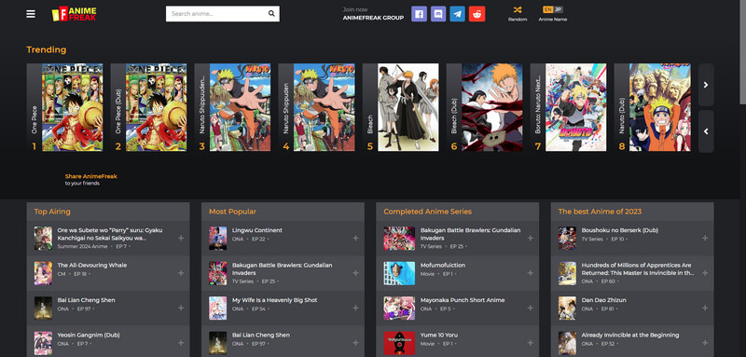
Task: Add Completed Bakugan Battle Brawlers plus
Action: [530, 239]
